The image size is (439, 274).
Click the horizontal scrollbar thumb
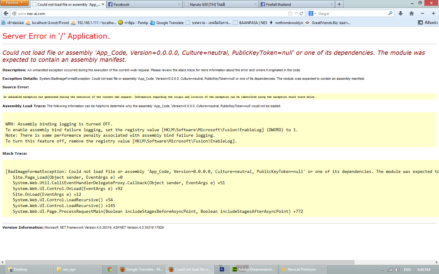180,262
